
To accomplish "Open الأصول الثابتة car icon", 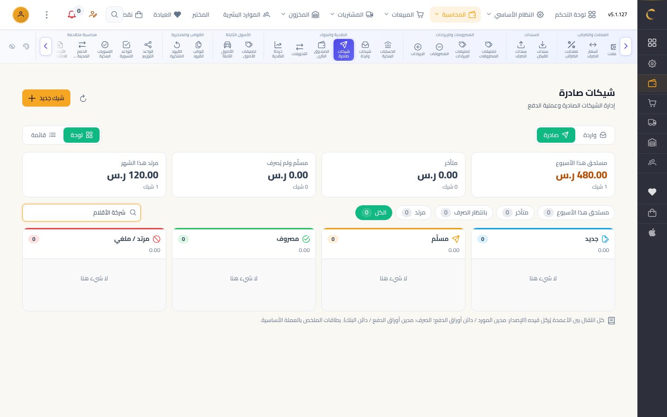I will point(227,50).
